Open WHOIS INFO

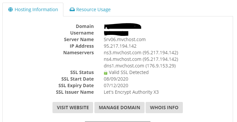click(x=164, y=108)
